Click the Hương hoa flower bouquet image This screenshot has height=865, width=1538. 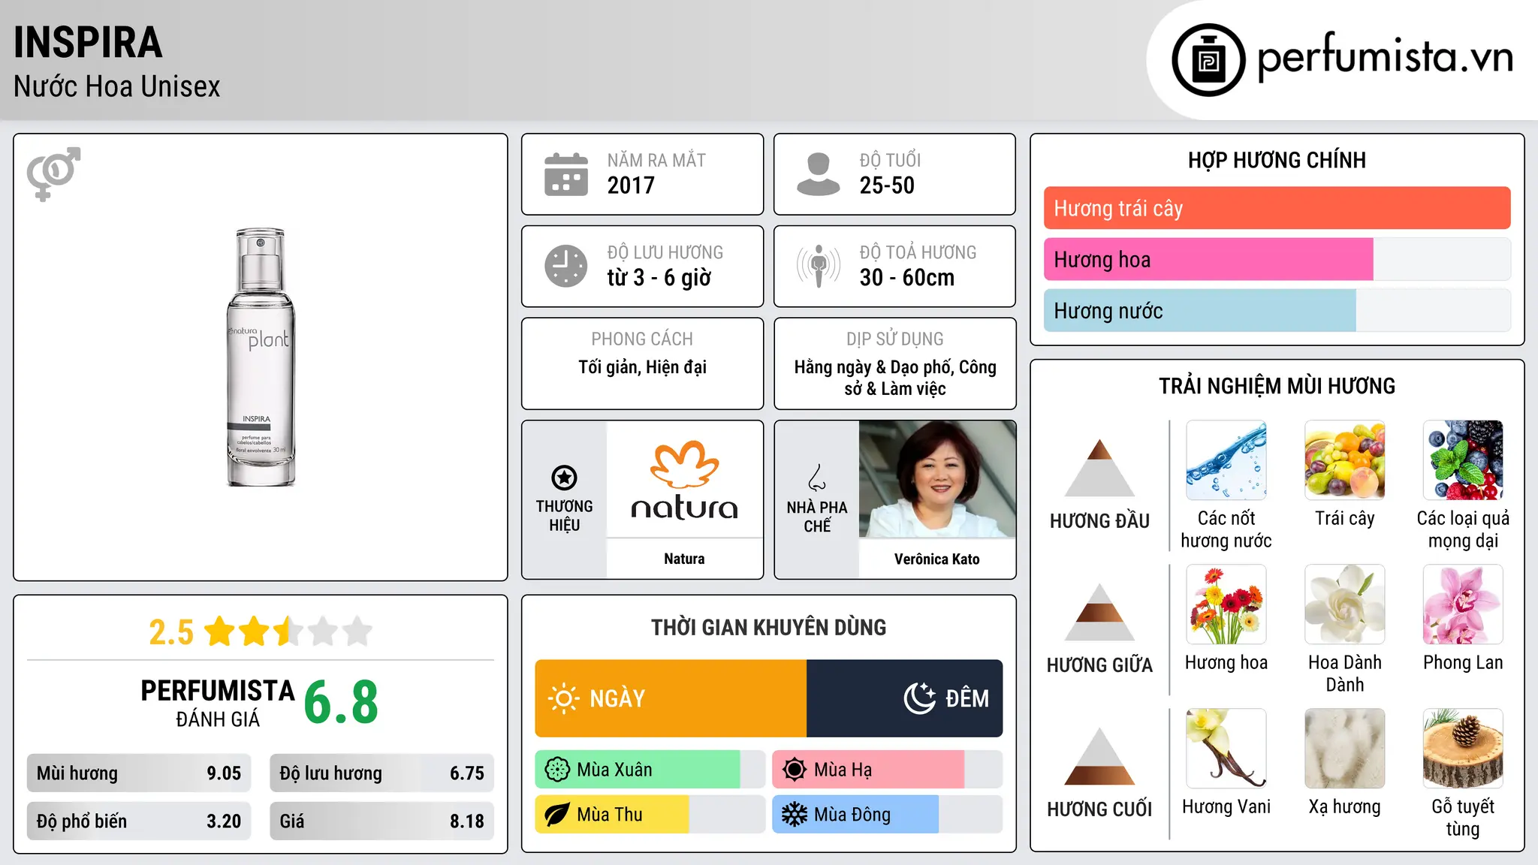click(x=1226, y=604)
